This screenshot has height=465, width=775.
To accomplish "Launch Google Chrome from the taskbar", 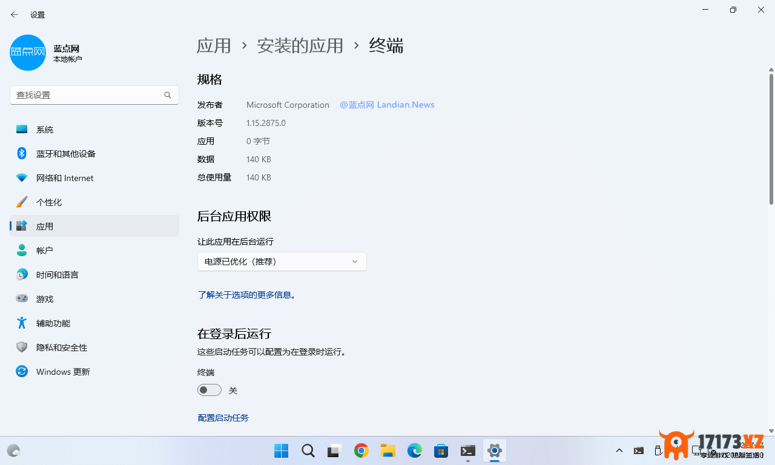I will 361,450.
